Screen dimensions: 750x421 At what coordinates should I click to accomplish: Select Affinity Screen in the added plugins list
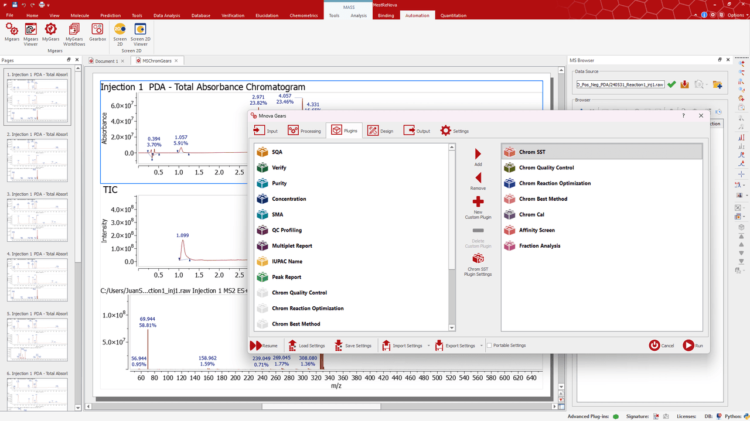click(x=602, y=230)
